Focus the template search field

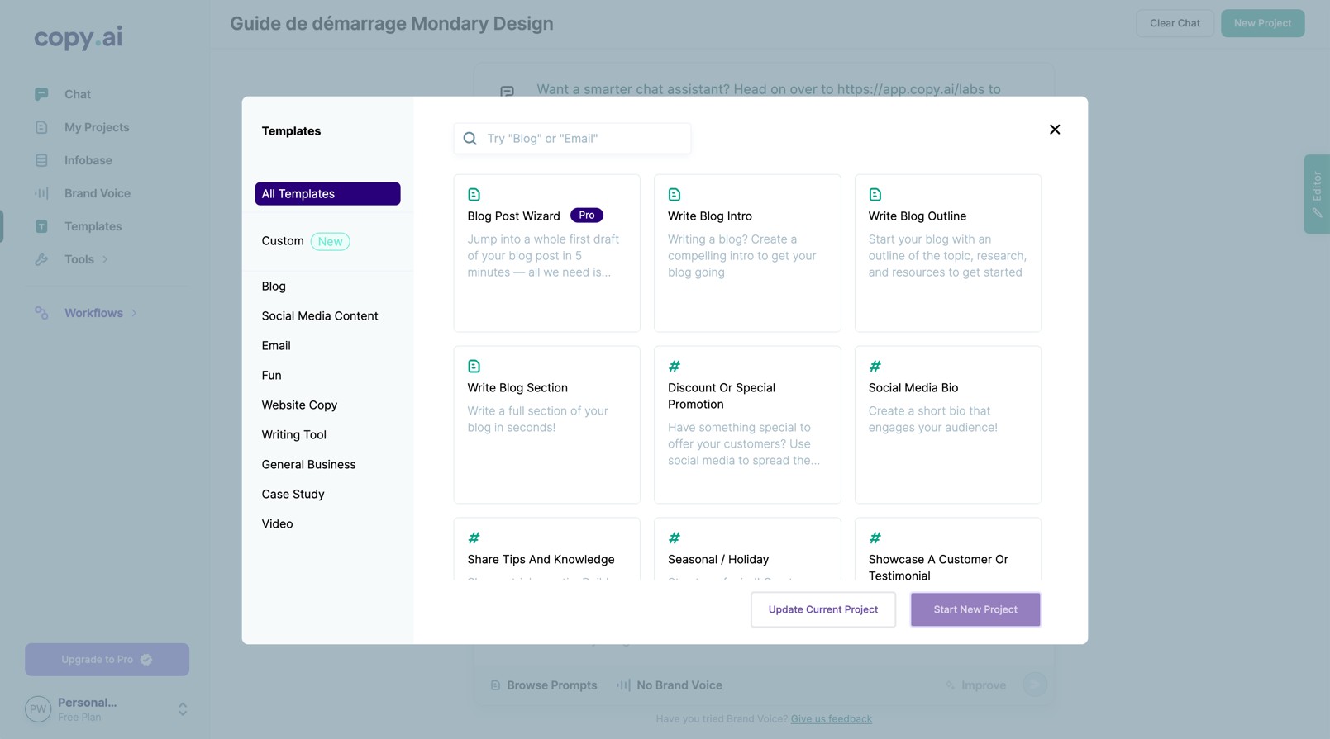(572, 139)
